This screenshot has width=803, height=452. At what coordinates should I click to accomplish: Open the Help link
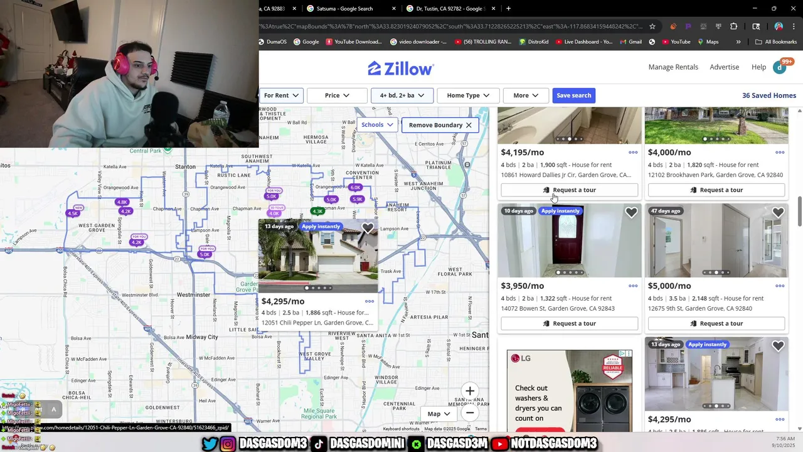pos(758,67)
